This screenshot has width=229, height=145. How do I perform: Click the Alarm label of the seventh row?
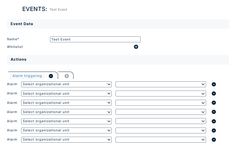click(12, 139)
